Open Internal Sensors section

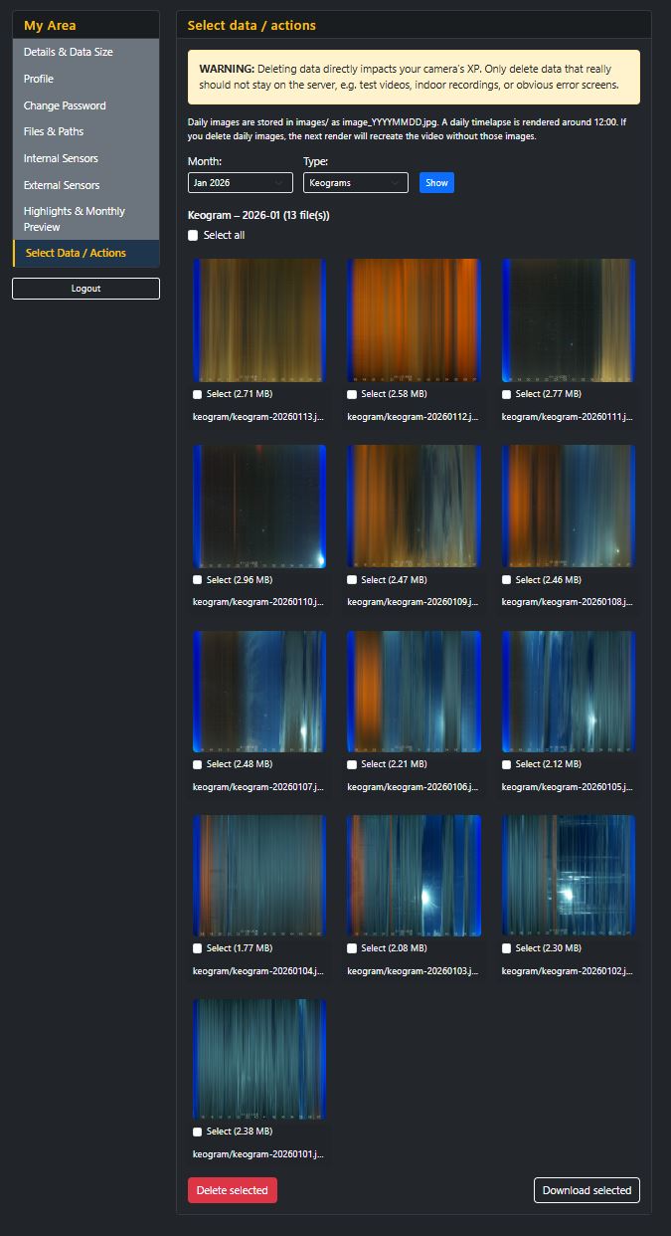[85, 158]
